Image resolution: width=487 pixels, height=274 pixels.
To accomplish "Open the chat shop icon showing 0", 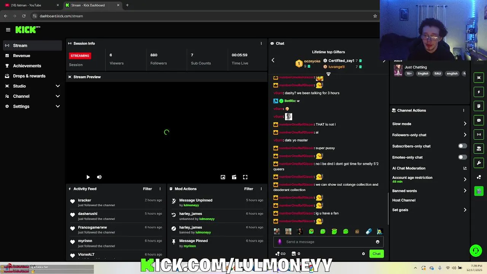I will point(296,254).
